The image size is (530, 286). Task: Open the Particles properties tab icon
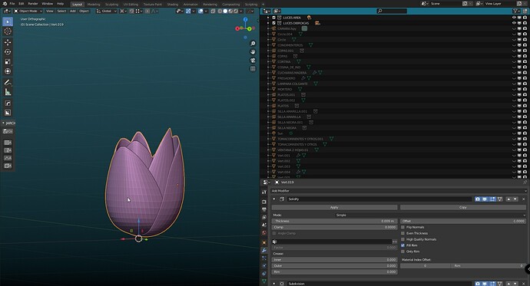pos(264,258)
